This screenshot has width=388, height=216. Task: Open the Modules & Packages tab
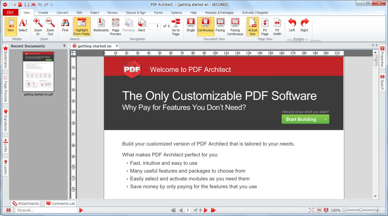click(219, 13)
